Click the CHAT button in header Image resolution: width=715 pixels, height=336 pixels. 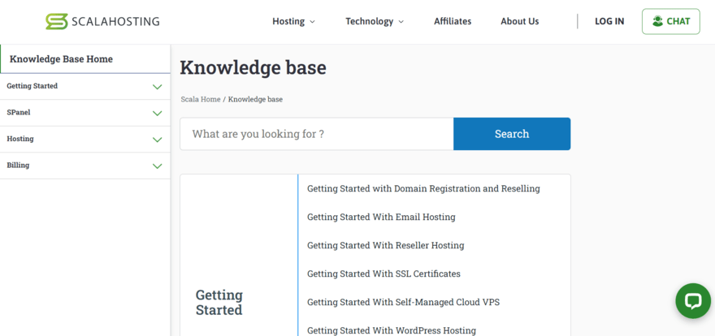671,21
